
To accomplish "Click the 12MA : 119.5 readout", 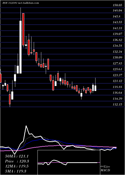I will [x=17, y=166].
